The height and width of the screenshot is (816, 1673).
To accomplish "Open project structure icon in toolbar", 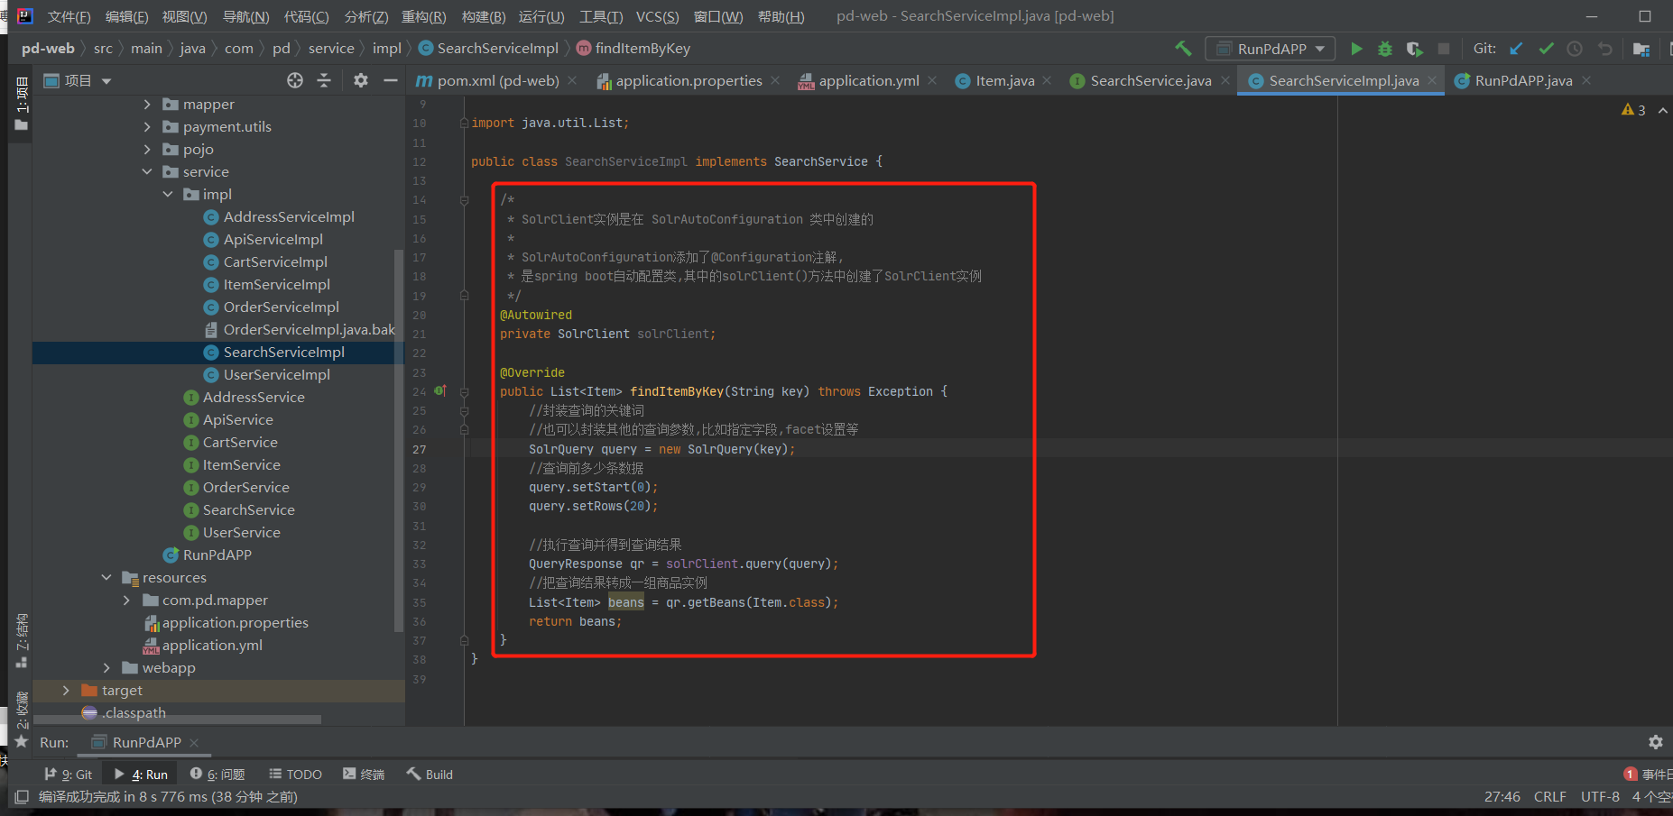I will click(x=1641, y=49).
